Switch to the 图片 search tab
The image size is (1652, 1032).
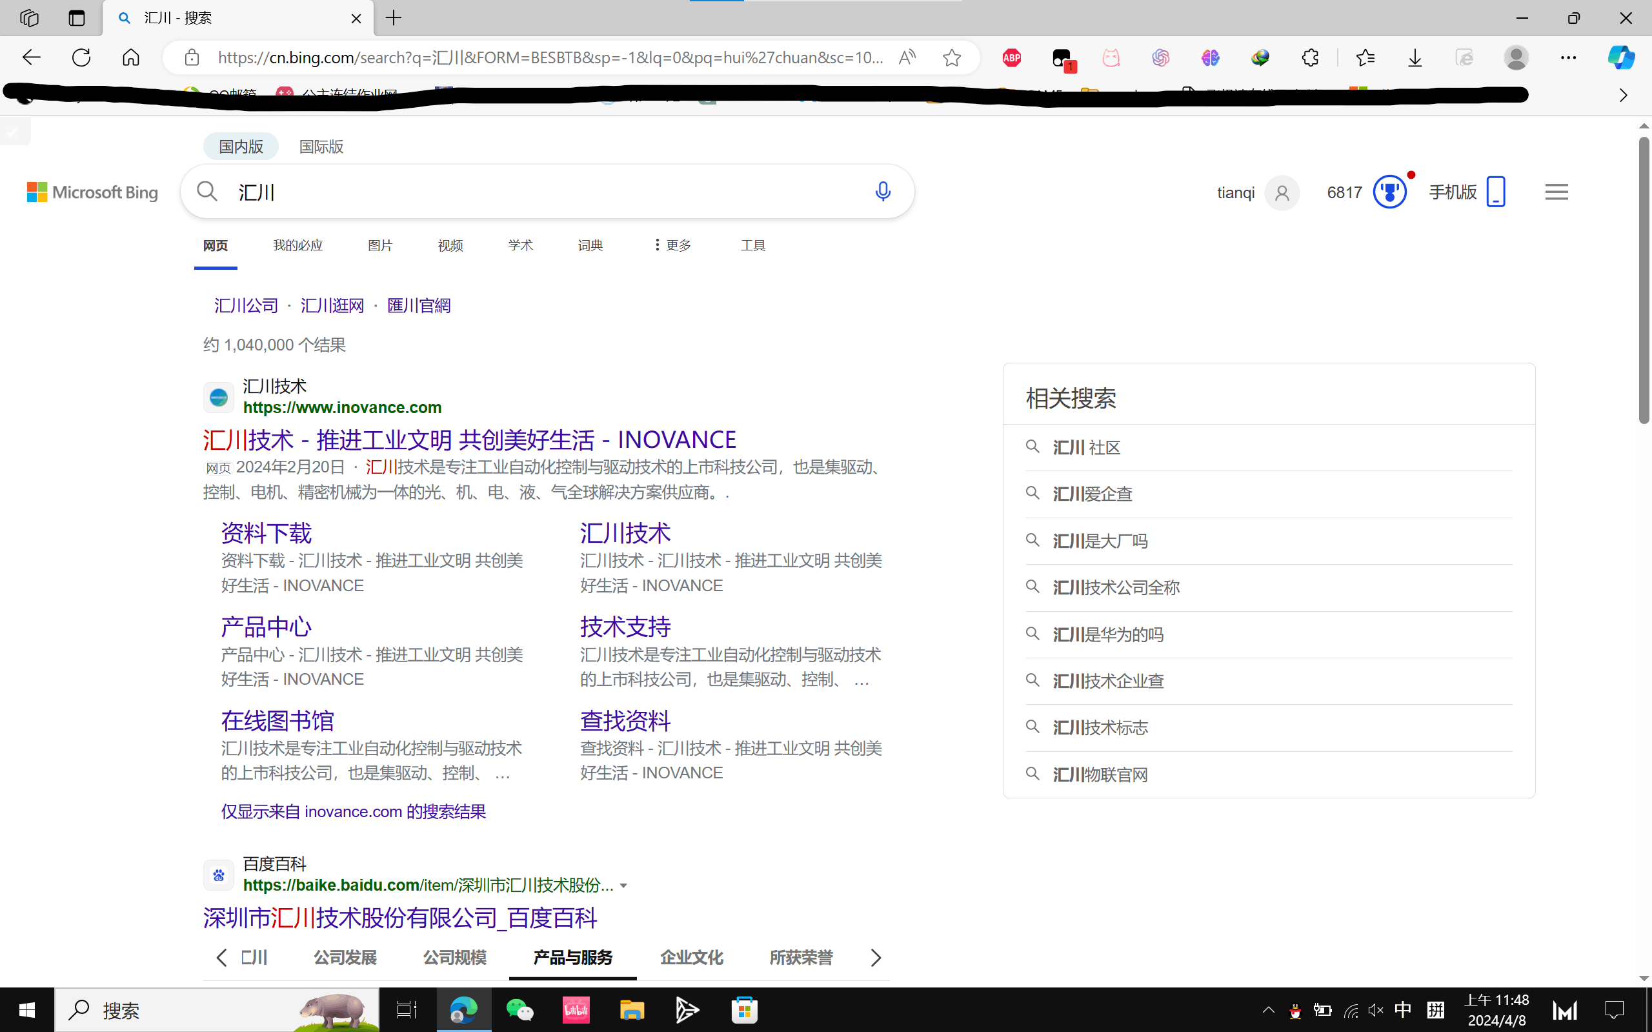[x=380, y=245]
